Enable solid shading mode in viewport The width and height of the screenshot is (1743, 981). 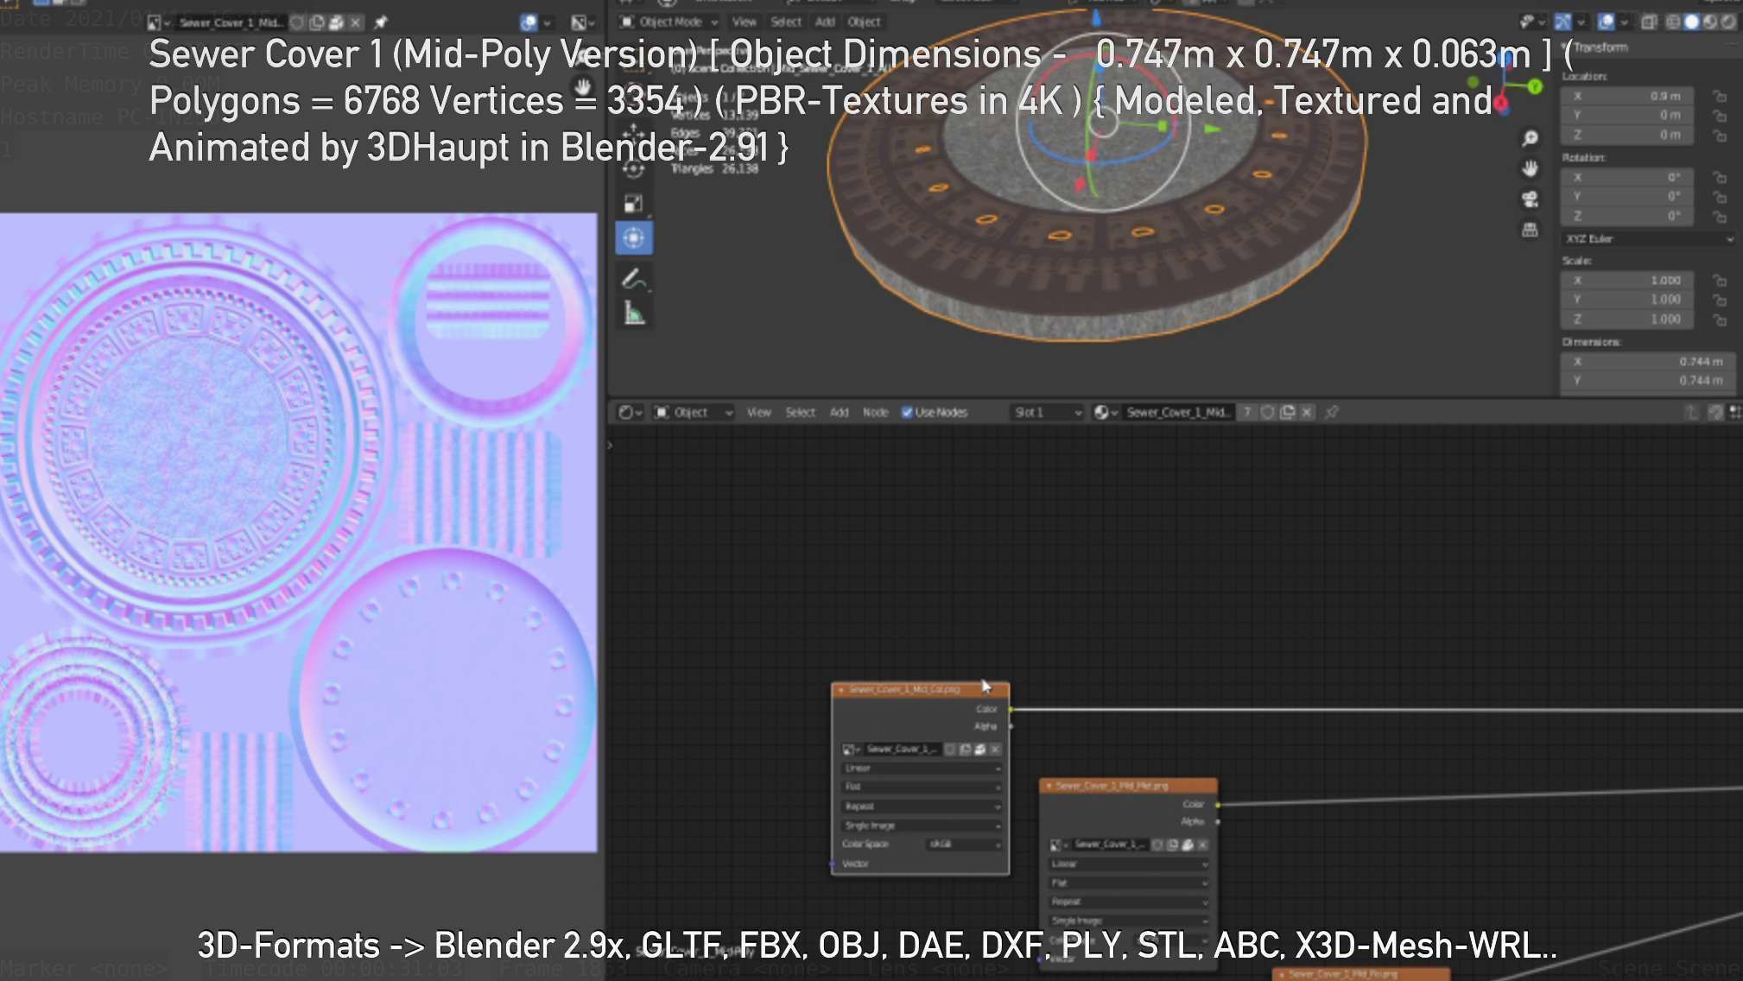point(1691,22)
